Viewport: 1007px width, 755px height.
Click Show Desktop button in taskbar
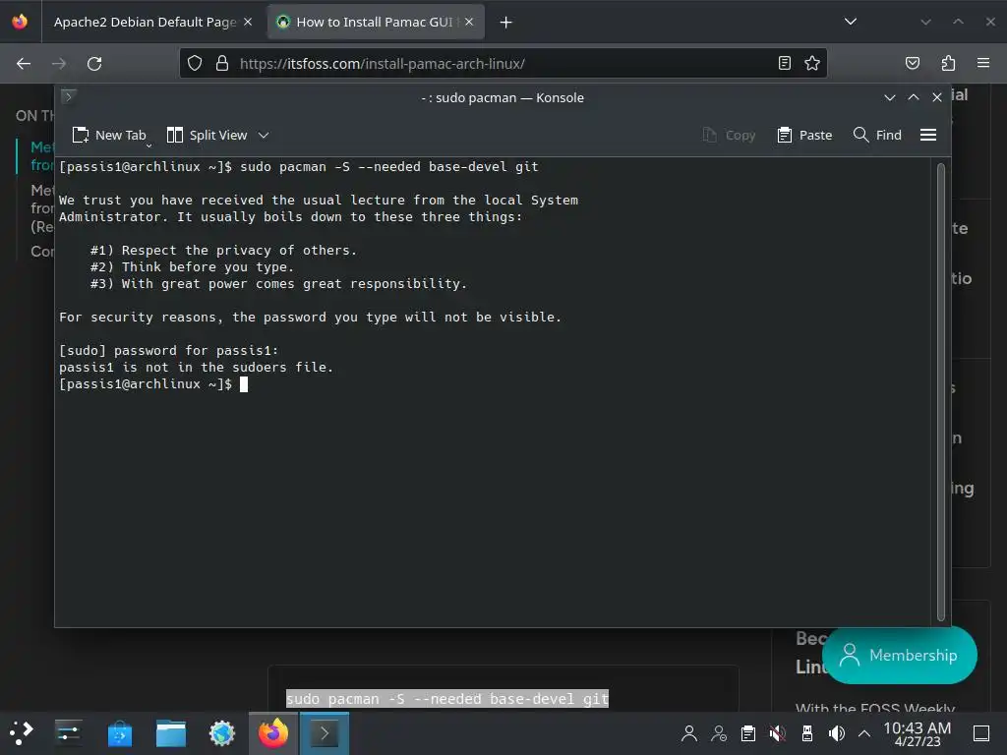tap(981, 733)
